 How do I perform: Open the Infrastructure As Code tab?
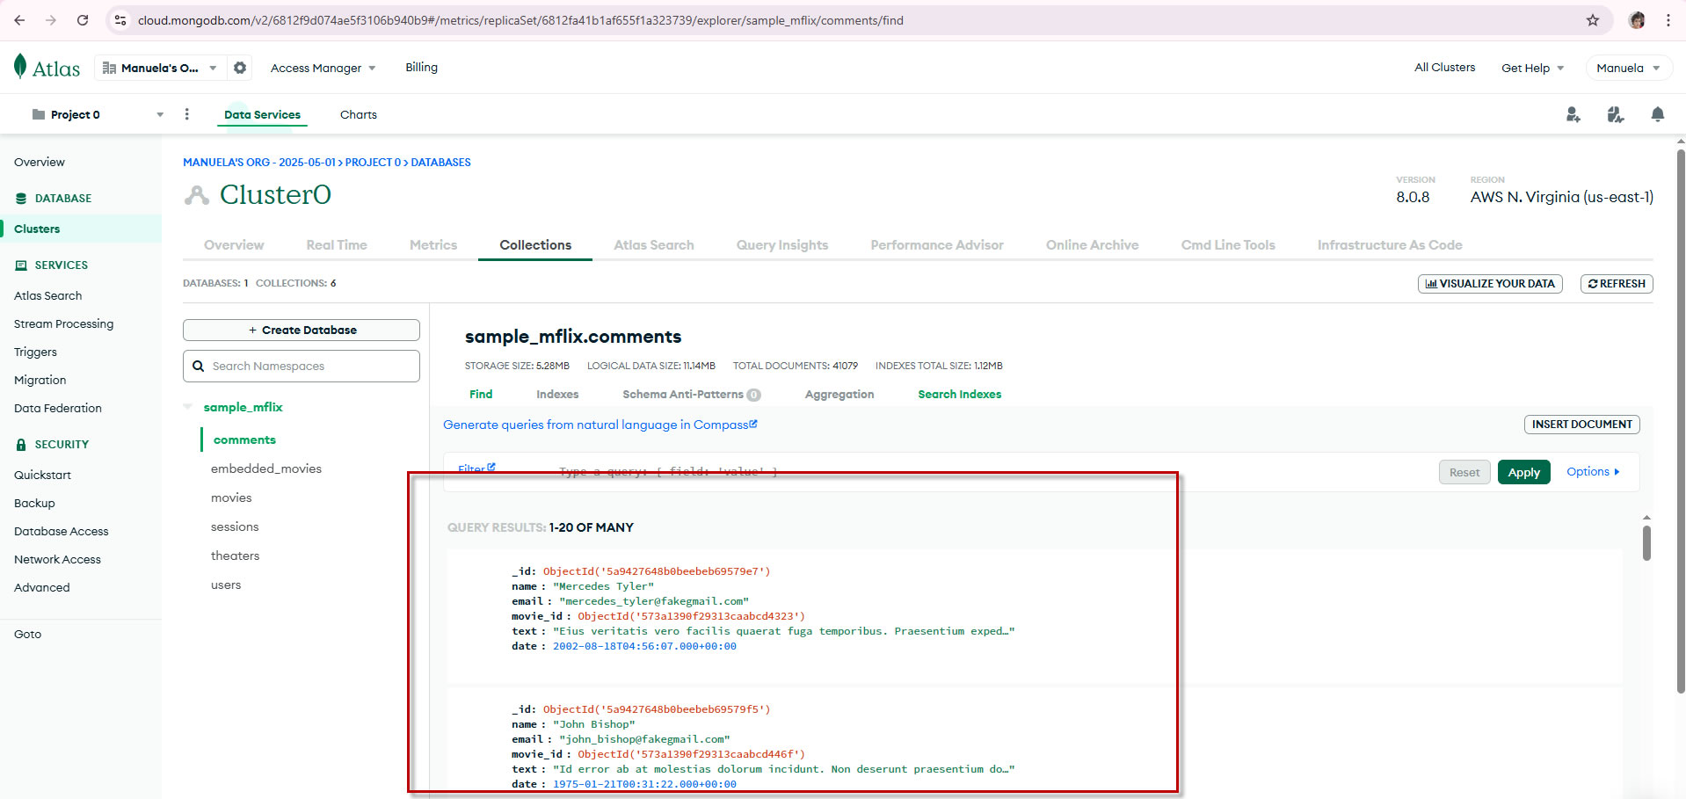[1390, 245]
